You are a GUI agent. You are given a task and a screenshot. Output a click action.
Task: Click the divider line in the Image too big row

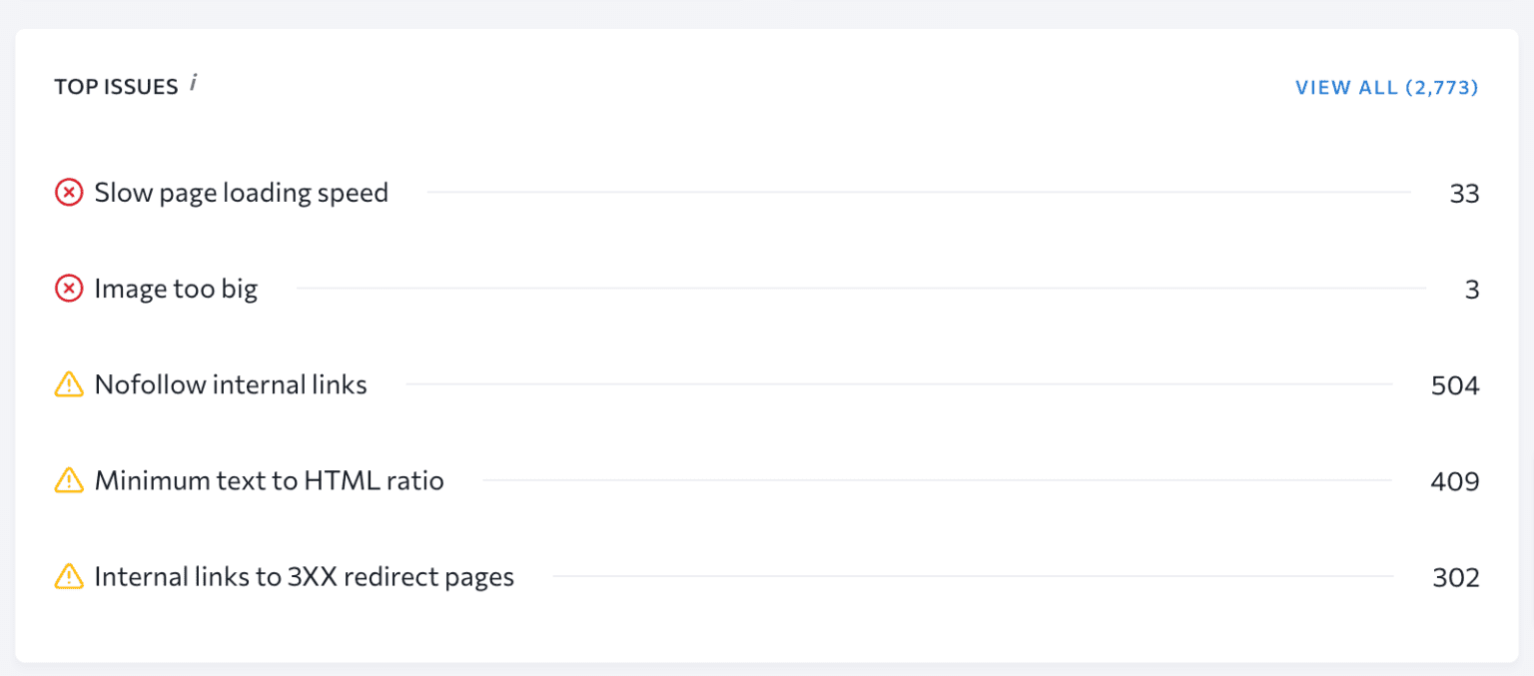tap(861, 290)
